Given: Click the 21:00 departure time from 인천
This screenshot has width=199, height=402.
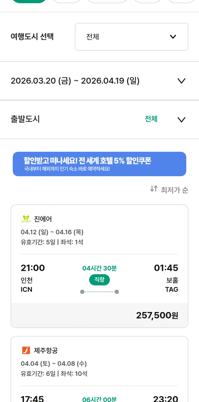Looking at the screenshot, I should (33, 268).
